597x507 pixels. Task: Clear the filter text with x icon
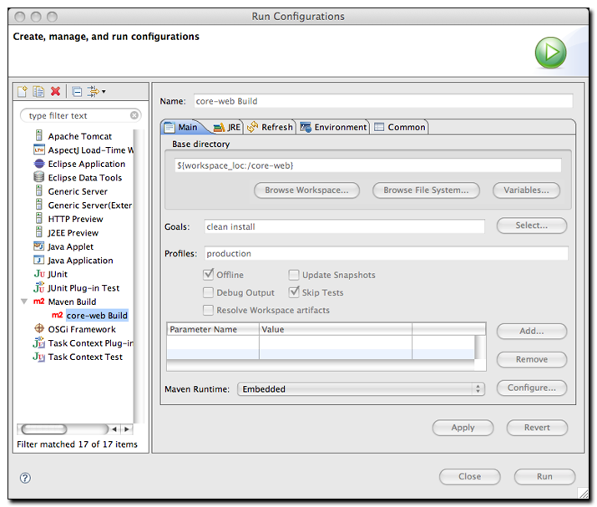click(x=134, y=115)
